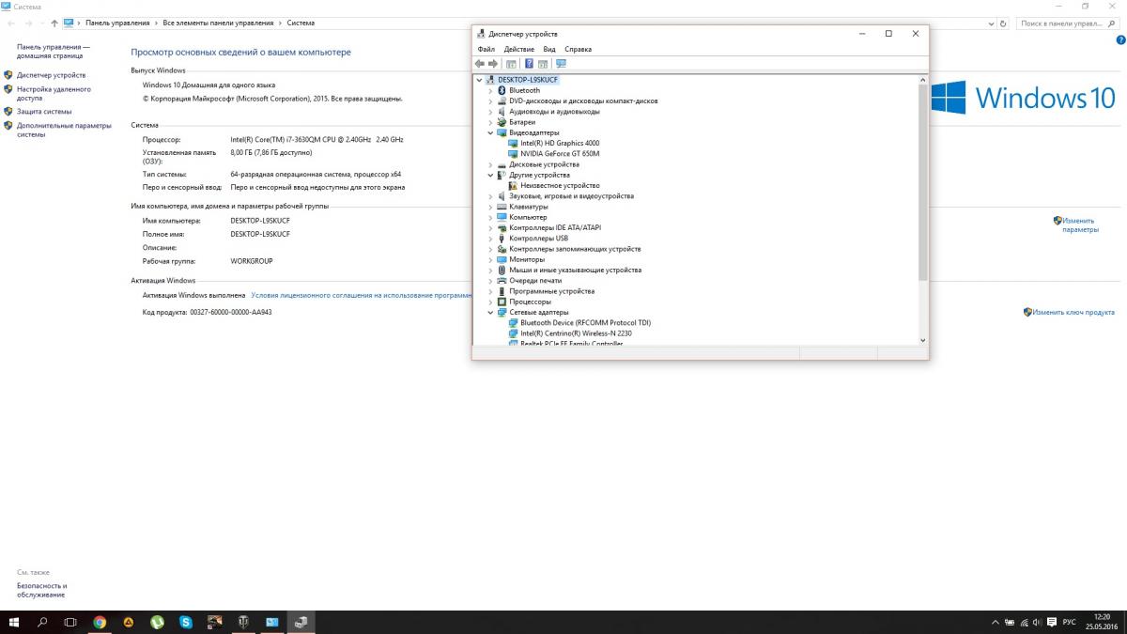The image size is (1127, 634).
Task: Click the Help icon in Device Manager toolbar
Action: (529, 64)
